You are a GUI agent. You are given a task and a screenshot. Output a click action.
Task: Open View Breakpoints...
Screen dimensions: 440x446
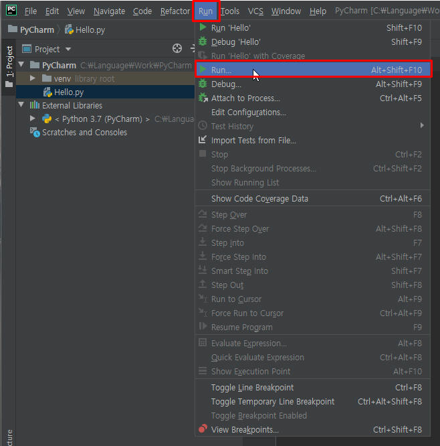(x=312, y=429)
